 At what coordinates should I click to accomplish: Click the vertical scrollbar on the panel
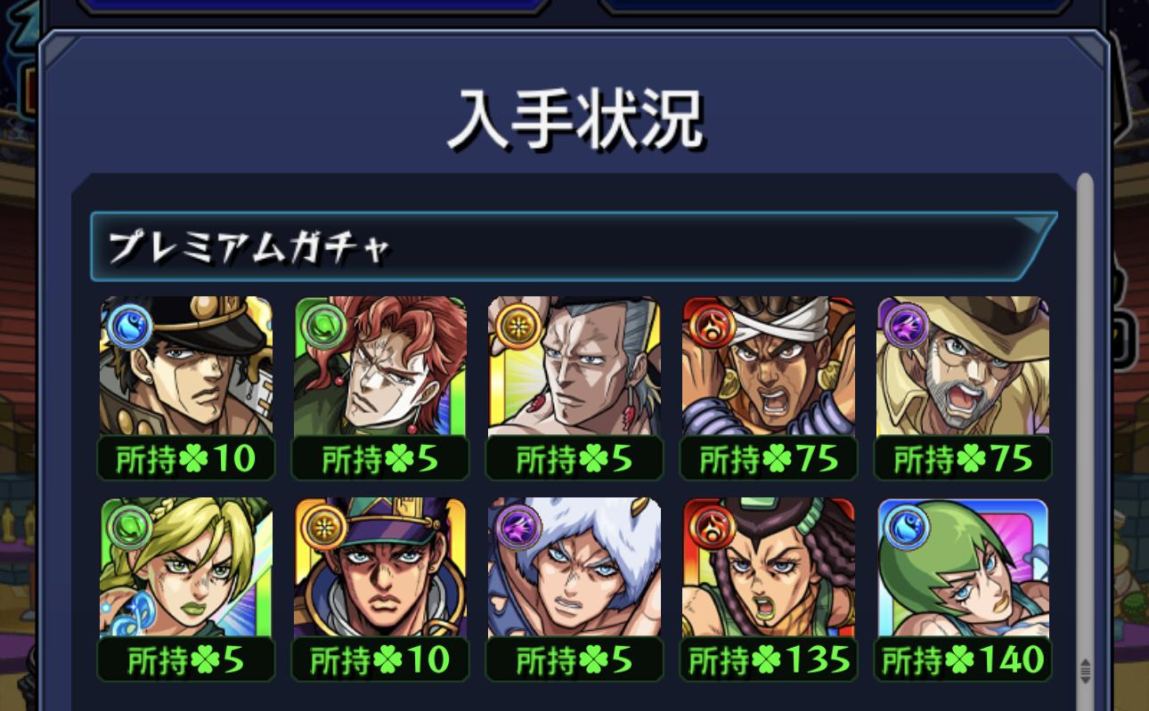[x=1084, y=427]
